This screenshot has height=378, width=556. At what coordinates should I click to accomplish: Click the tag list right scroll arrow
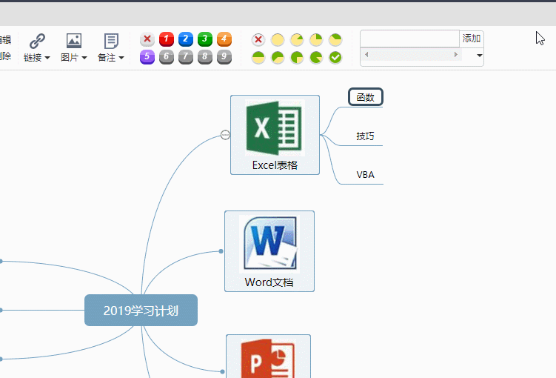(x=456, y=55)
